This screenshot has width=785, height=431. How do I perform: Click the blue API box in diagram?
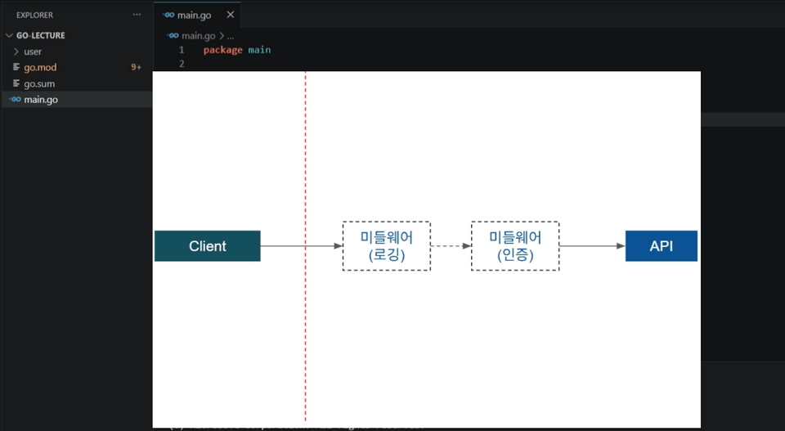[662, 246]
